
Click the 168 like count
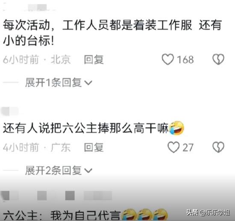[x=185, y=59]
